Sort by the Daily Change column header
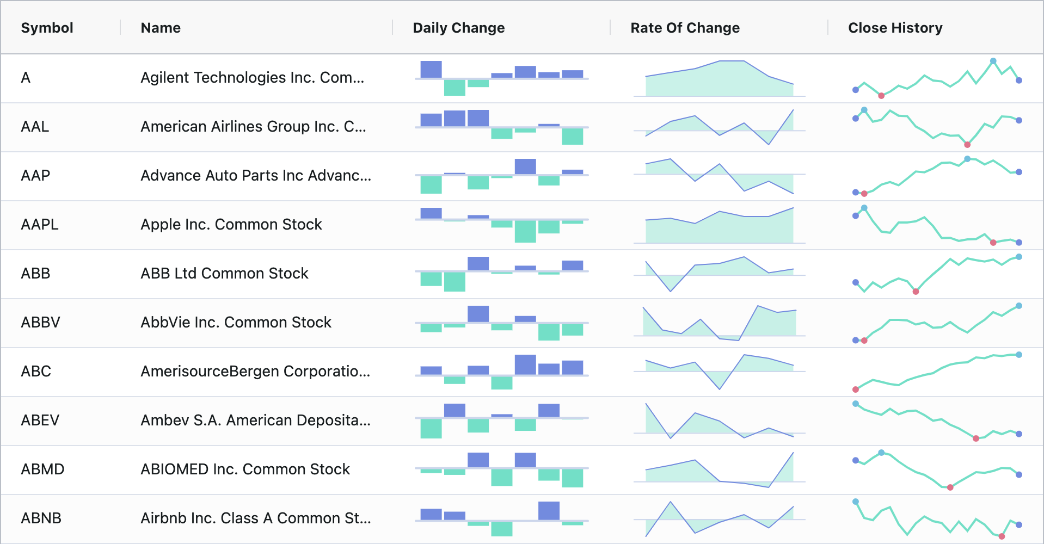The image size is (1044, 544). coord(458,28)
